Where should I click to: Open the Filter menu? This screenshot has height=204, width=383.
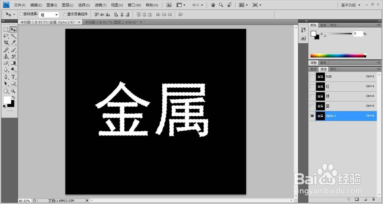tap(100, 5)
